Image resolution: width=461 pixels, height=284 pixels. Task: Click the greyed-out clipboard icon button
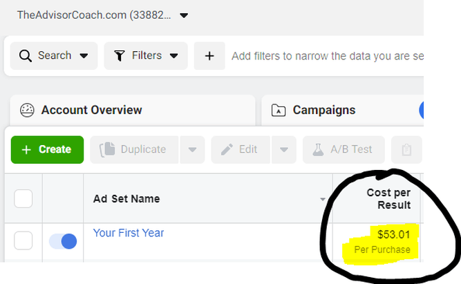tap(406, 150)
